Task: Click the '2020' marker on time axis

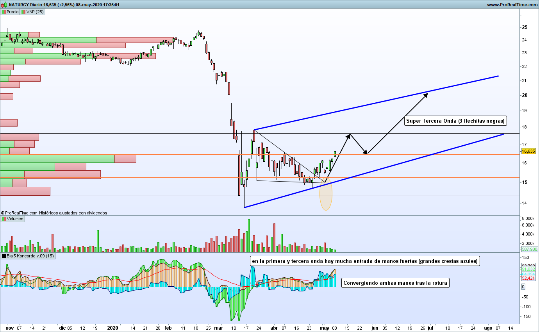Action: pyautogui.click(x=112, y=328)
